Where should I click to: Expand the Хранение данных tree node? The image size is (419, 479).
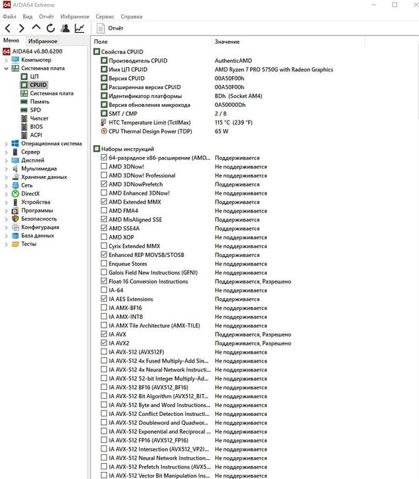point(6,177)
